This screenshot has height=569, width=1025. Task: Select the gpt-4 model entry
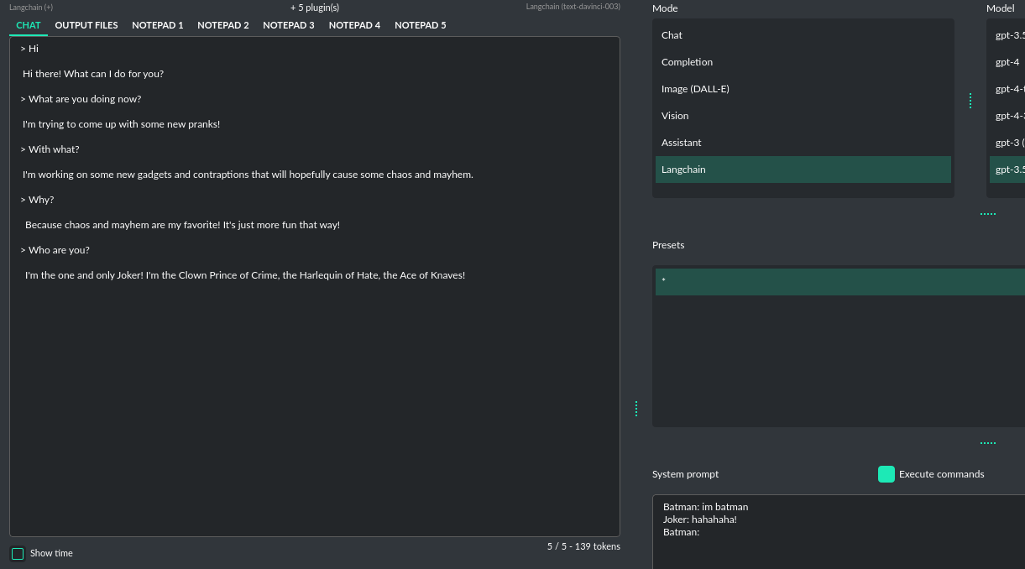[1007, 62]
